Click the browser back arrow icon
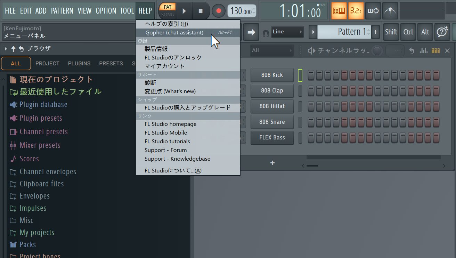The width and height of the screenshot is (456, 258). tap(21, 49)
